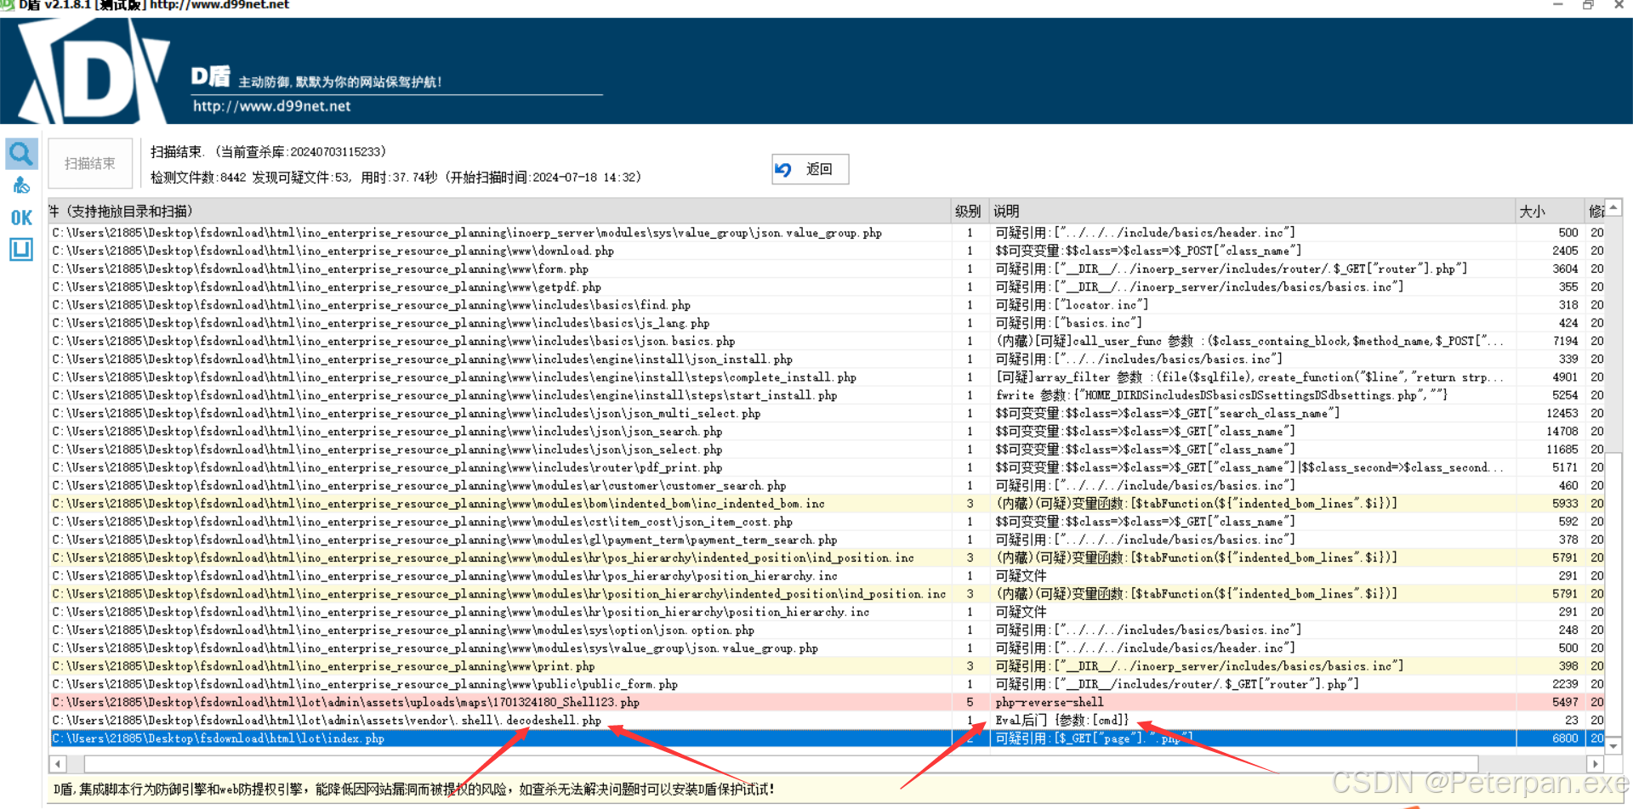Viewport: 1633px width, 809px height.
Task: Click the 扫描结束 button
Action: pyautogui.click(x=90, y=163)
